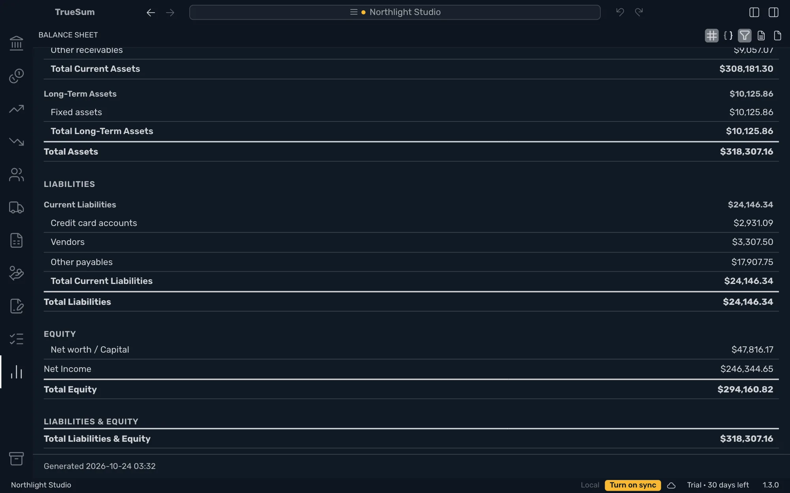Click version 1.3.0 in the status bar
This screenshot has width=790, height=493.
(770, 485)
